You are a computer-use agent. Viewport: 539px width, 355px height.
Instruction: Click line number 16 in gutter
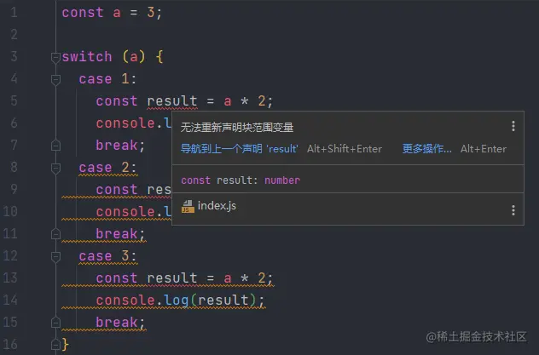[10, 344]
